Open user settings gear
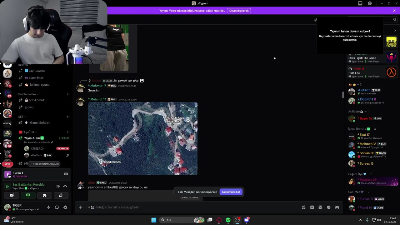The height and width of the screenshot is (225, 400). 65,207
